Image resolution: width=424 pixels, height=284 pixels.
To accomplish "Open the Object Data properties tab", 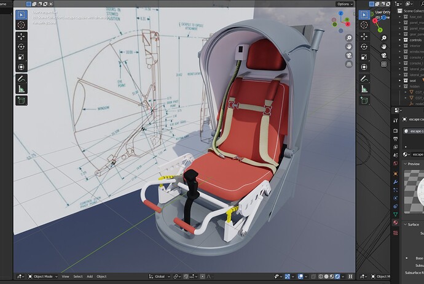I will click(x=395, y=214).
